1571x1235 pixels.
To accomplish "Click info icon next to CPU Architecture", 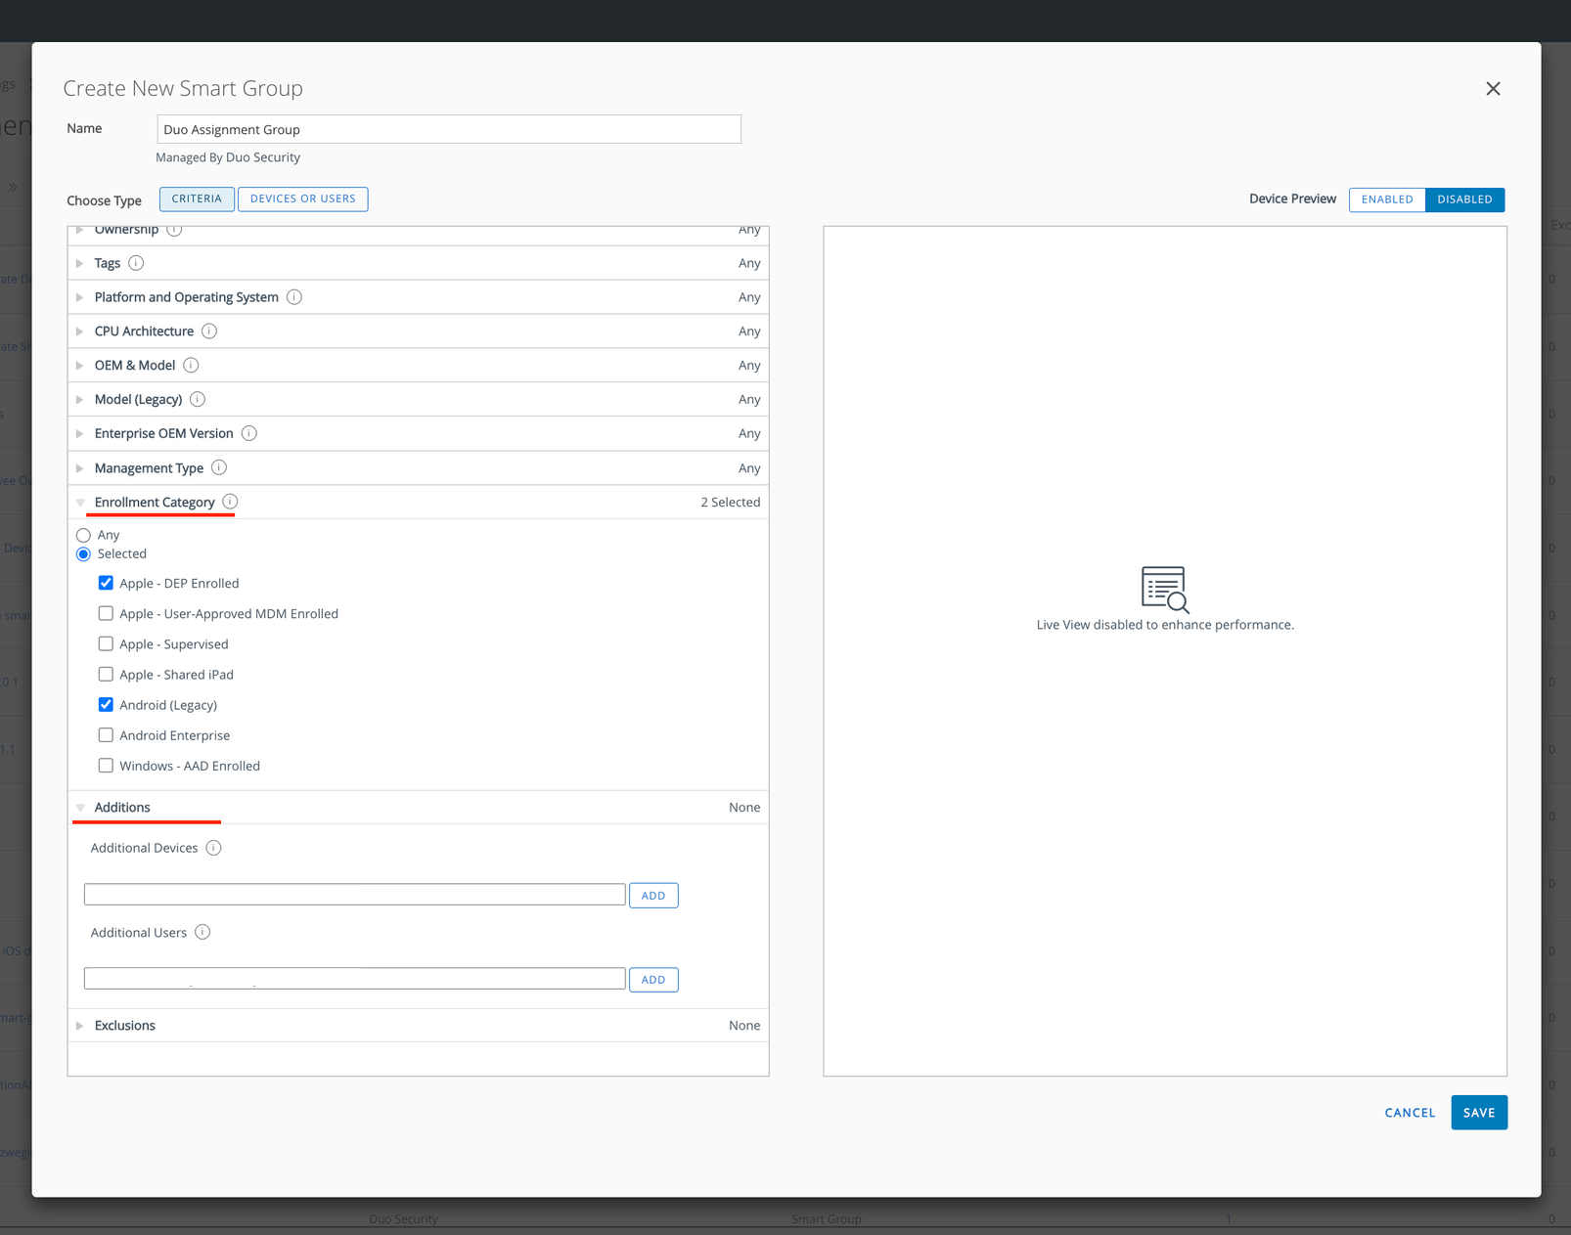I will (209, 331).
